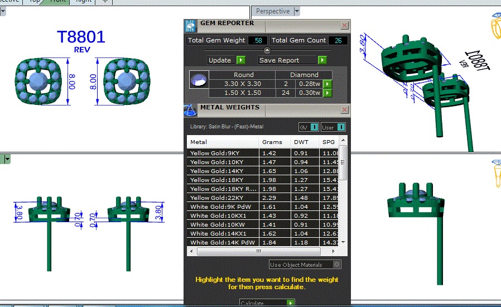Screen dimensions: 501x307
Task: Select the Yellow Gold:14KY metal row
Action: click(223, 171)
